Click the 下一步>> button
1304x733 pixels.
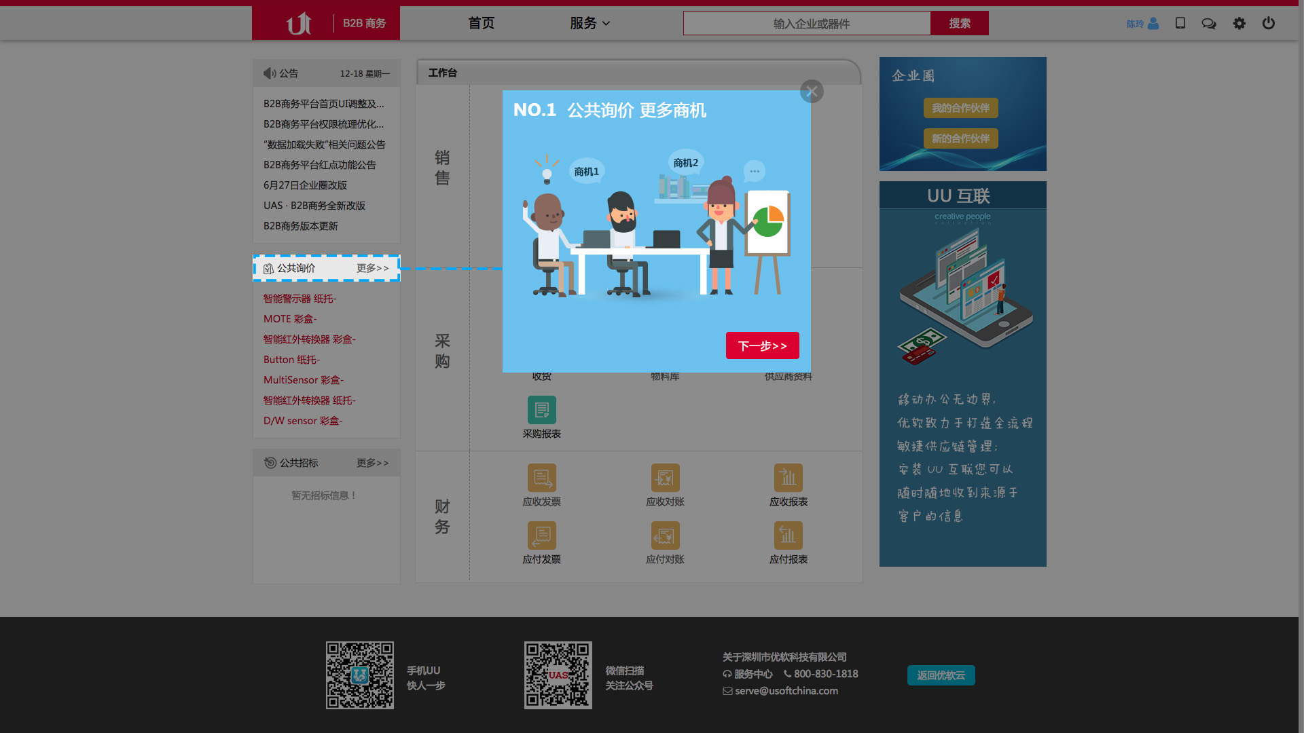762,345
